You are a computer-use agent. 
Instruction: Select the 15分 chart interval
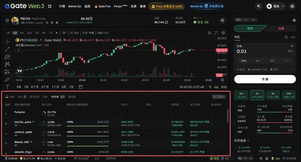click(x=29, y=33)
